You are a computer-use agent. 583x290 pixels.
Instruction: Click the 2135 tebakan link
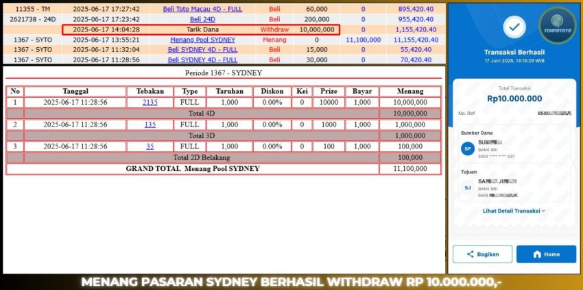(150, 103)
